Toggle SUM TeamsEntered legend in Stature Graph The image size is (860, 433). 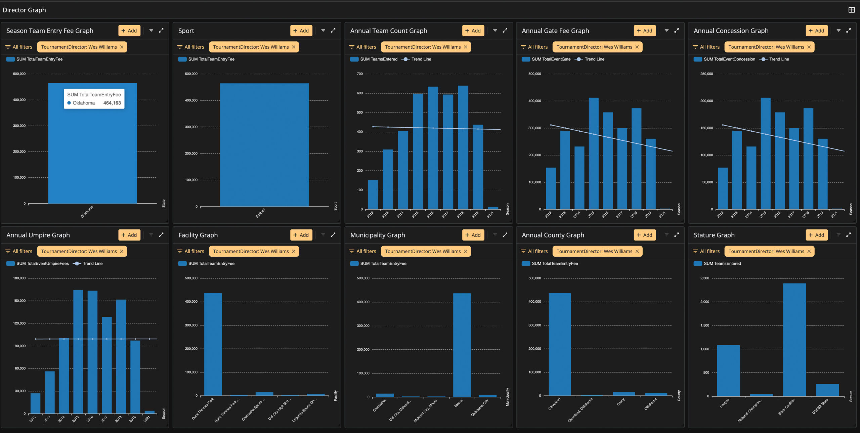tap(718, 263)
